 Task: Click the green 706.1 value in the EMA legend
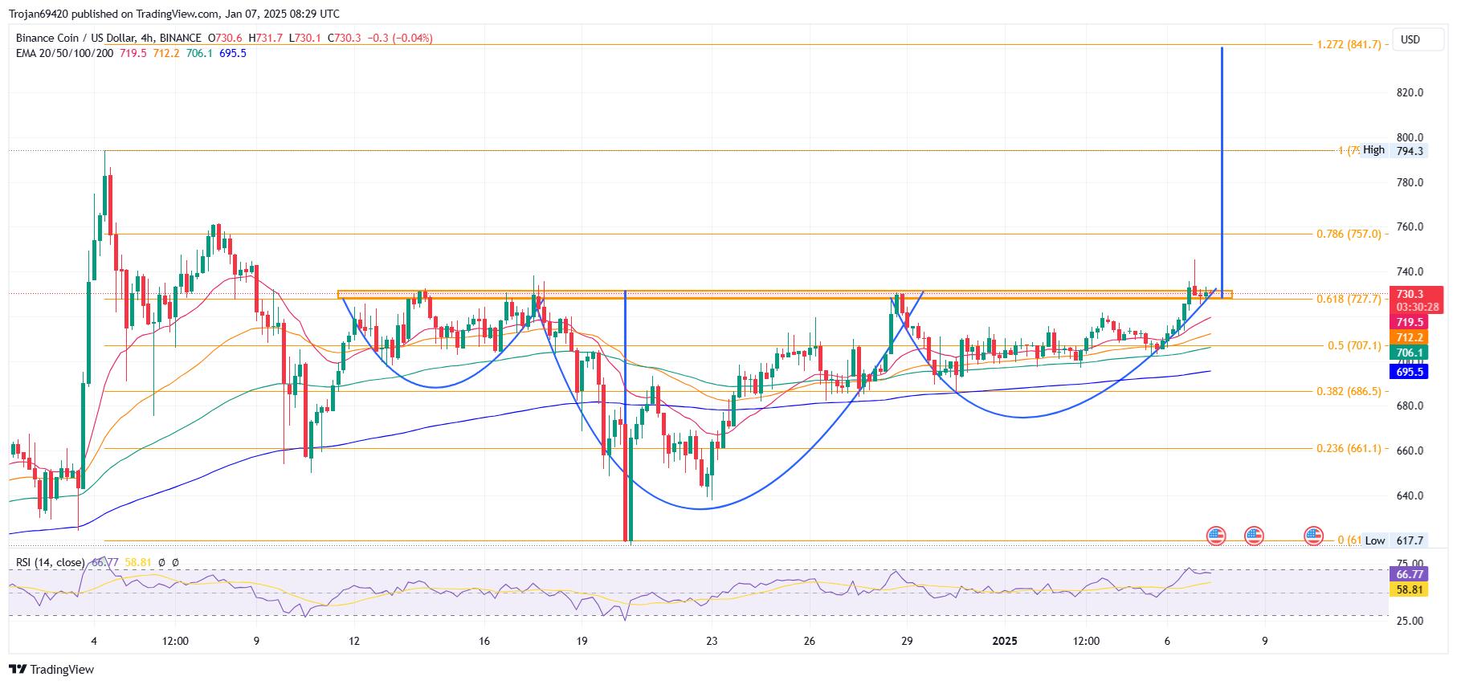pos(199,53)
